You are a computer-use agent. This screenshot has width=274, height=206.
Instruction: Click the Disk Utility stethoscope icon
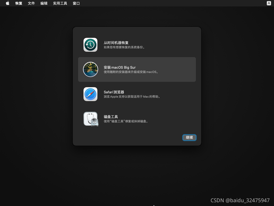click(91, 119)
